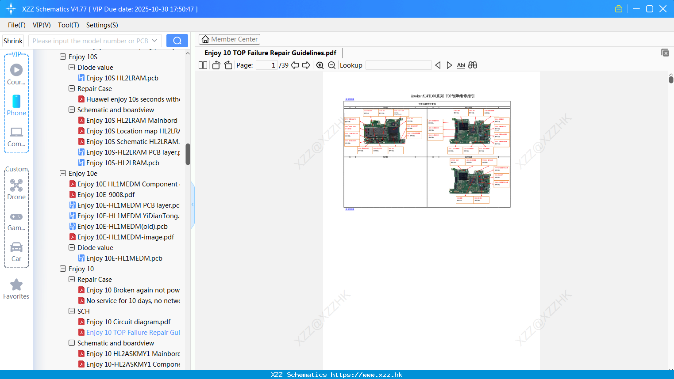Jump to the next lookup result
The height and width of the screenshot is (379, 674).
coord(449,65)
